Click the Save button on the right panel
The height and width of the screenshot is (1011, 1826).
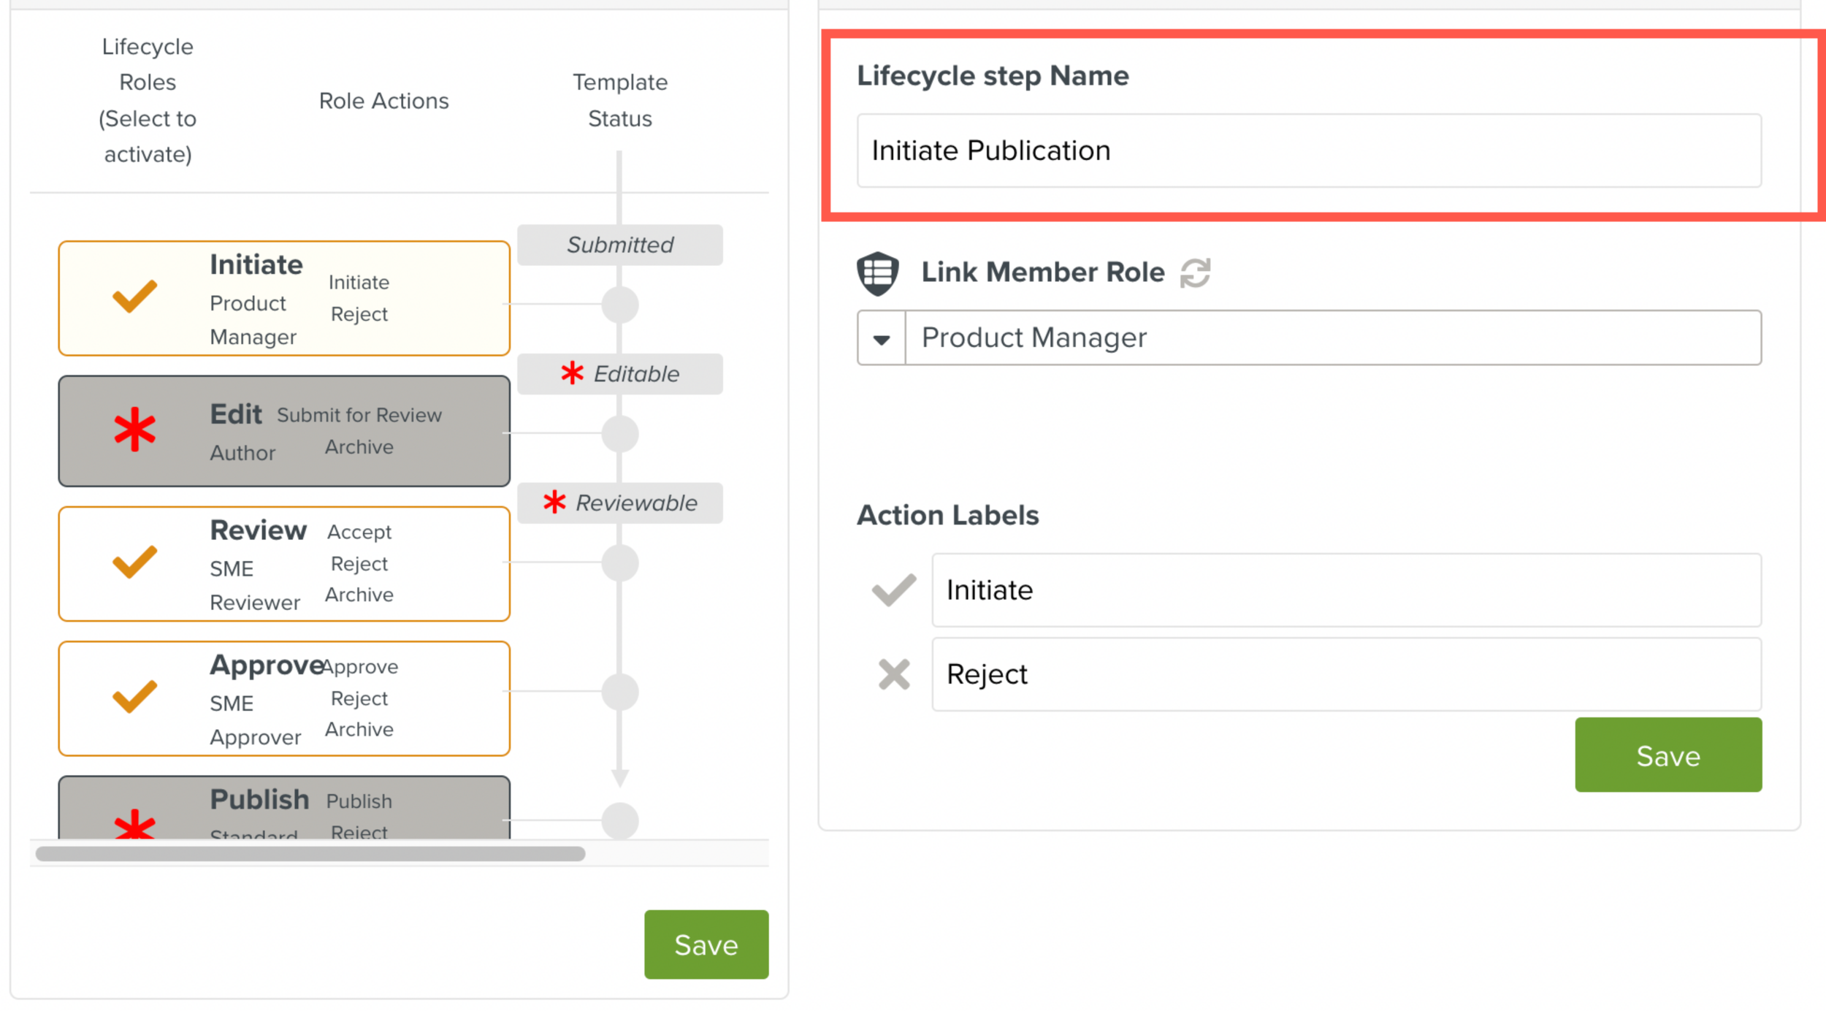tap(1668, 755)
